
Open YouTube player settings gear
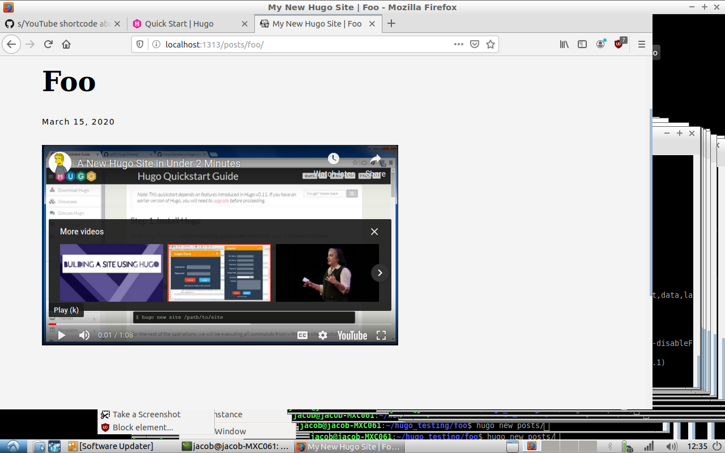point(323,335)
